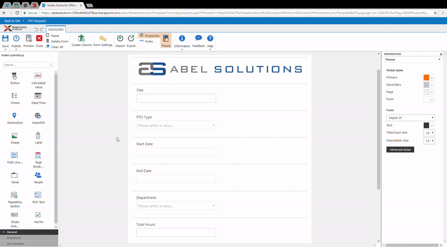Click the Page color swatch

coord(426,92)
